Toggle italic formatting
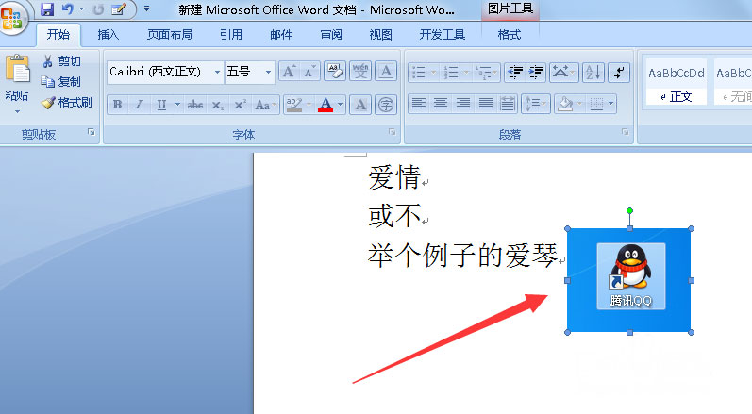752x414 pixels. (139, 105)
